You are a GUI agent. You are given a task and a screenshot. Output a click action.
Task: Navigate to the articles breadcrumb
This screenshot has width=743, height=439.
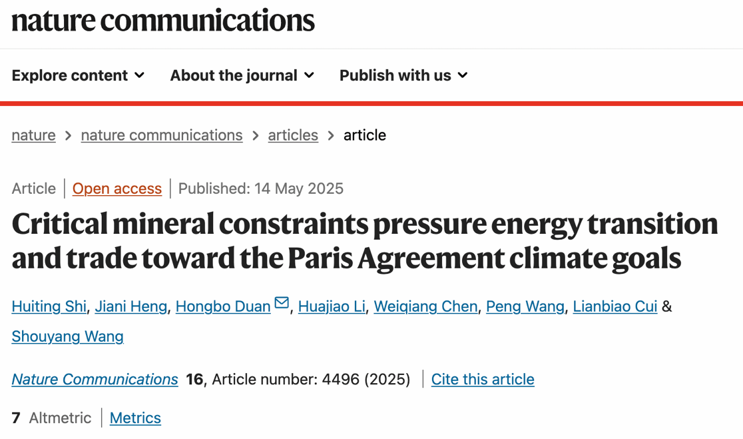pos(293,135)
